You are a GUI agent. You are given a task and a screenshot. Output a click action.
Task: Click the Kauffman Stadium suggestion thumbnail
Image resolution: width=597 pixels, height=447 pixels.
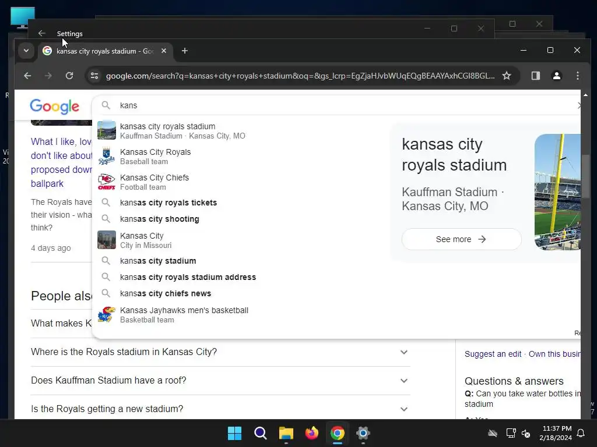click(107, 130)
